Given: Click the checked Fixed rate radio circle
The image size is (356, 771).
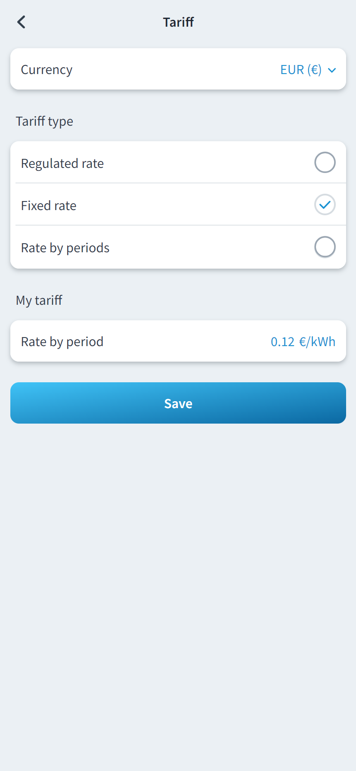Looking at the screenshot, I should [325, 205].
